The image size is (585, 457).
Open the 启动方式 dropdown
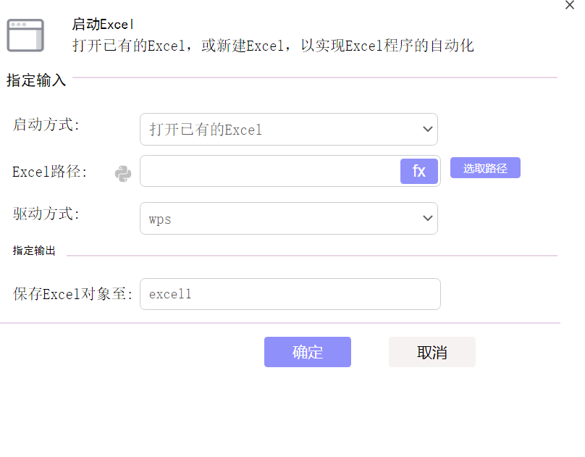coord(289,130)
